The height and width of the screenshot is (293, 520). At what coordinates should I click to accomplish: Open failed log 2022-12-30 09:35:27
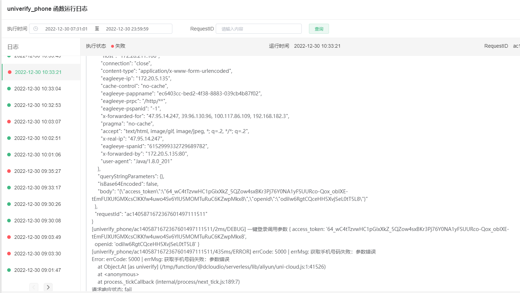pyautogui.click(x=38, y=171)
